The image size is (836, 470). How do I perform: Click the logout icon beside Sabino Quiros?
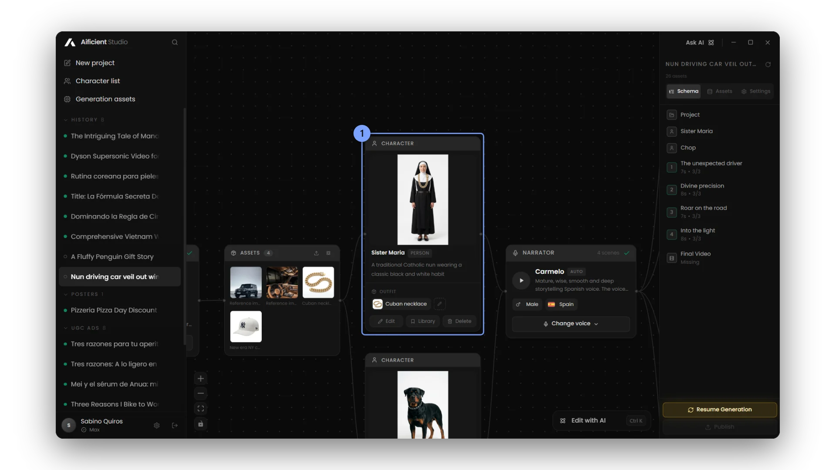(175, 425)
